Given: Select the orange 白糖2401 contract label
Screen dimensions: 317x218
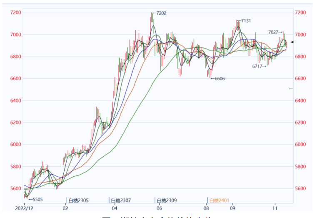Looking at the screenshot, I should [219, 200].
